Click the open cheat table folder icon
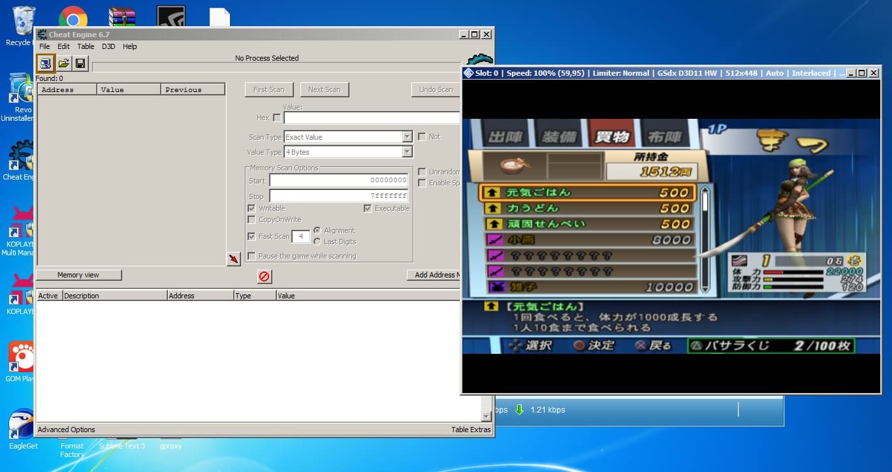This screenshot has width=892, height=472. click(x=63, y=63)
